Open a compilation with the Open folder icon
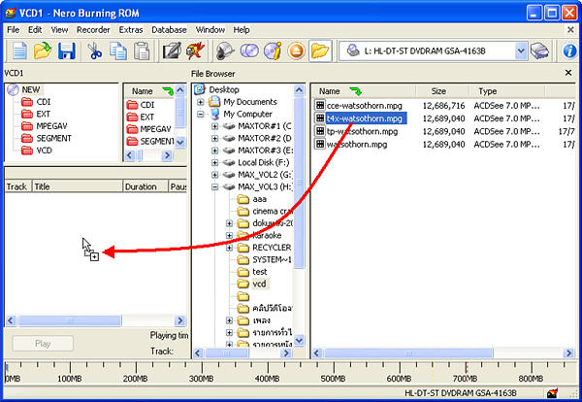 (x=43, y=50)
